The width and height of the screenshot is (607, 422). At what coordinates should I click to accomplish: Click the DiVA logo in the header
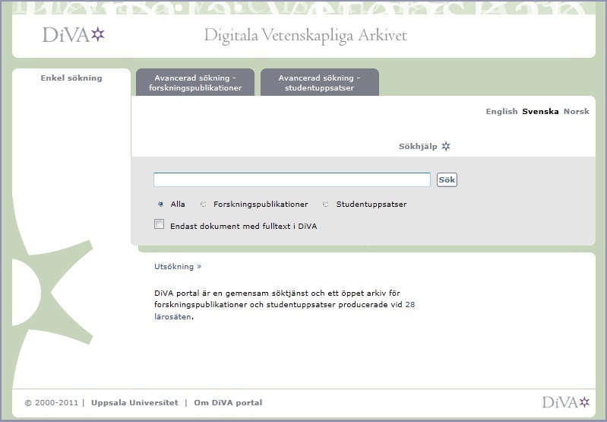73,35
